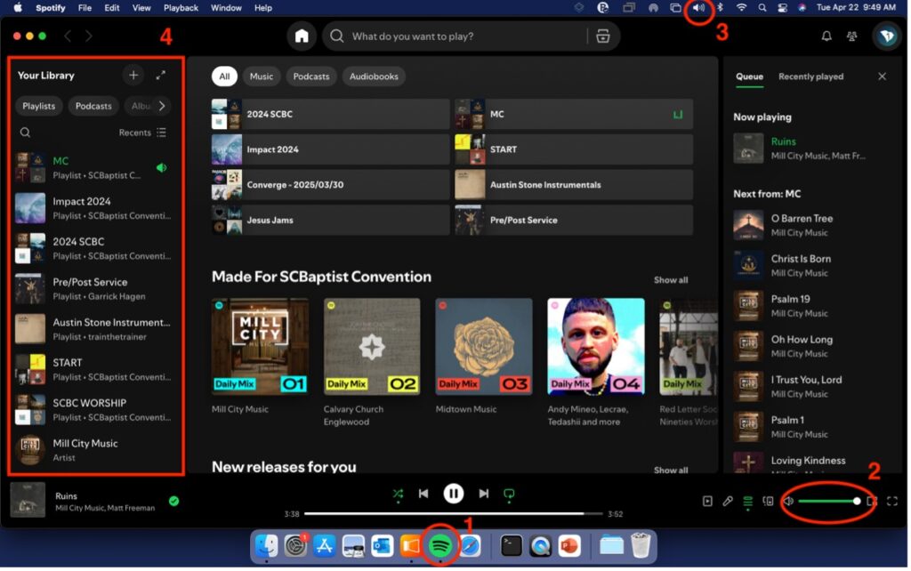Launch Safari from the Dock
This screenshot has width=911, height=571.
click(x=470, y=546)
